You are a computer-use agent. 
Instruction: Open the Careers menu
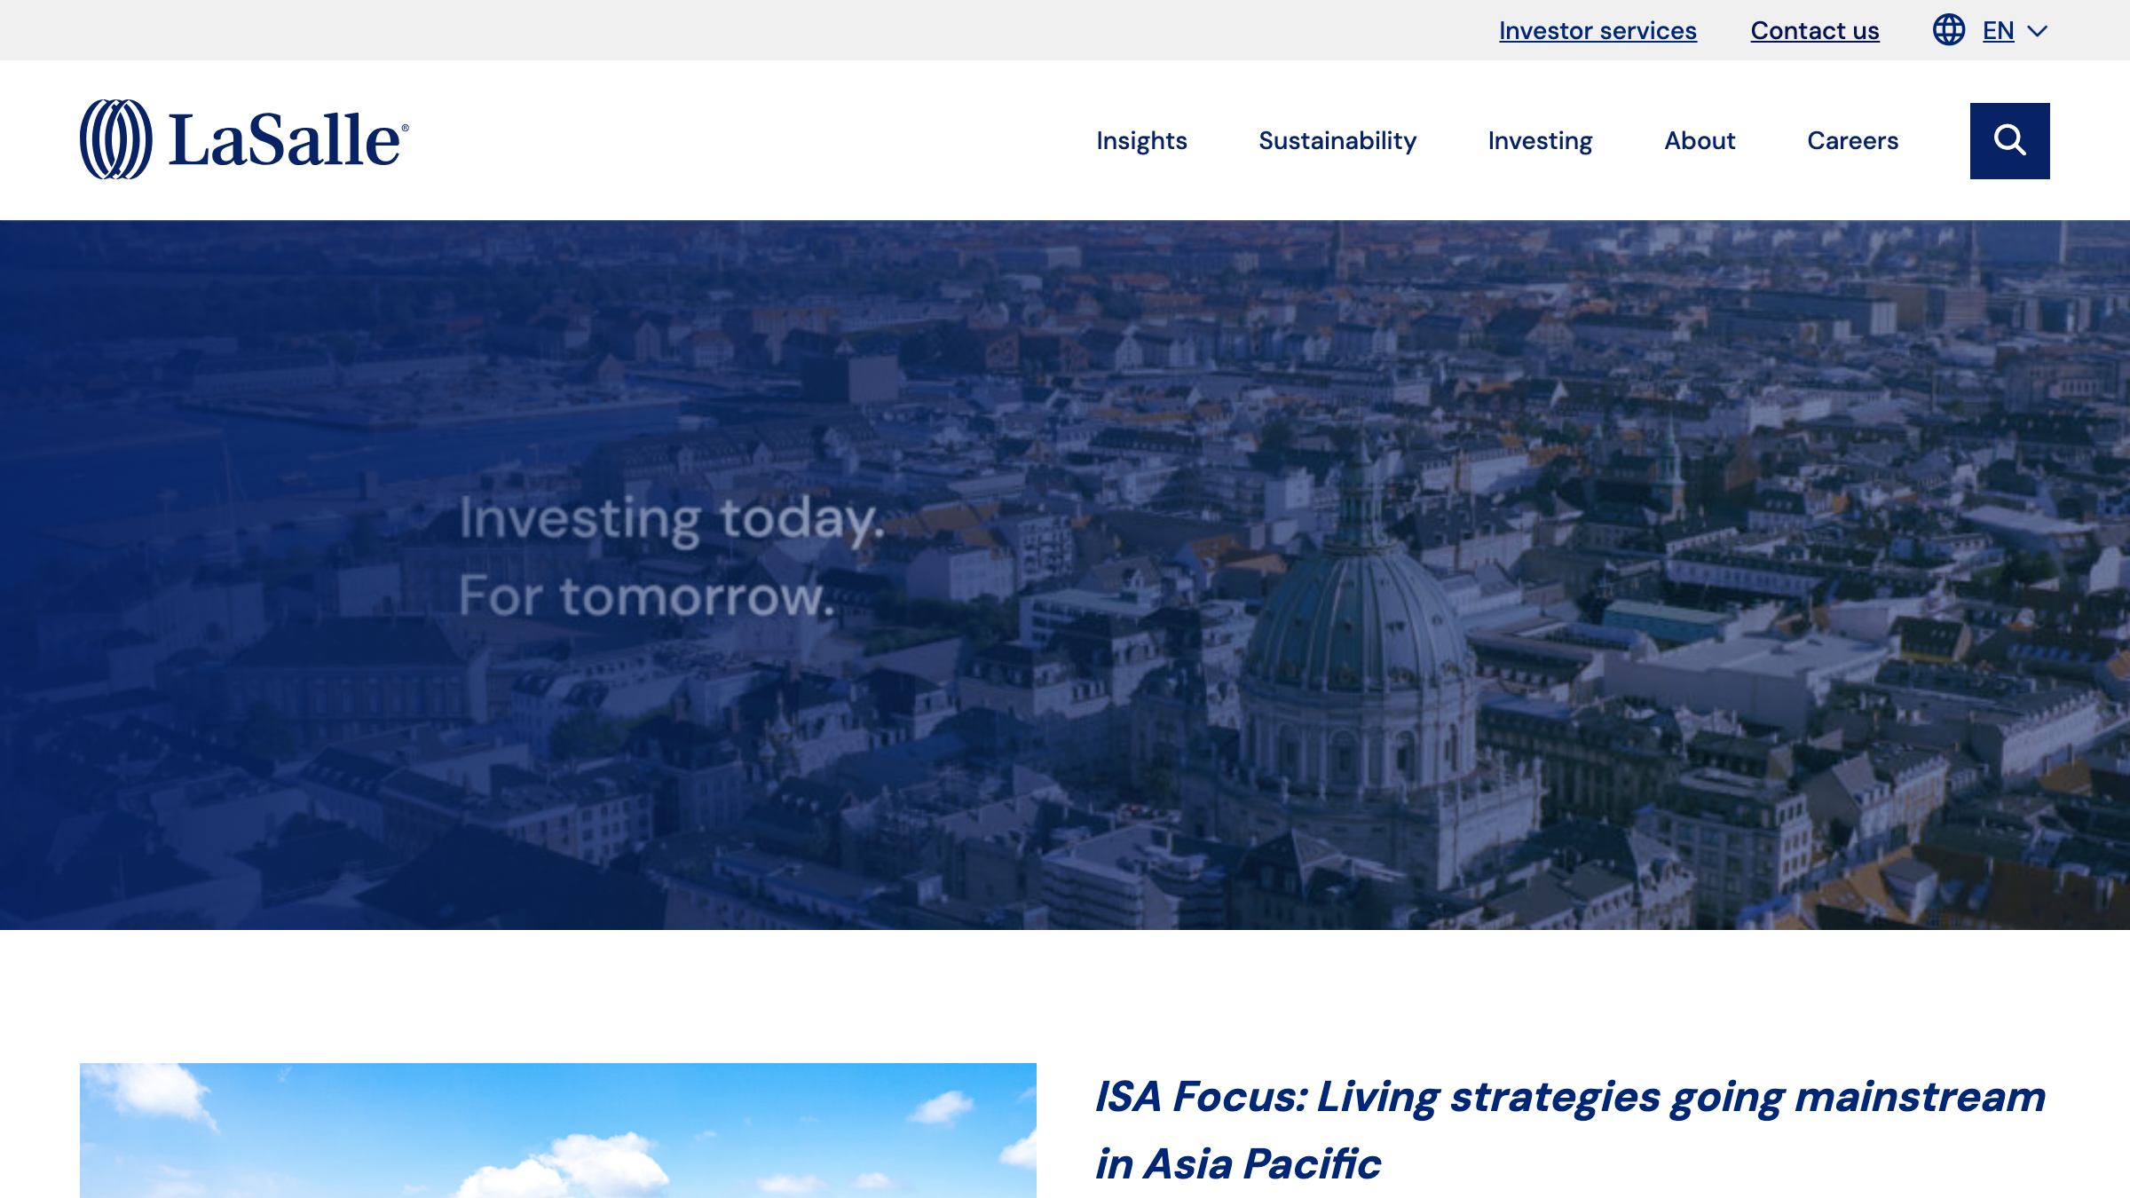click(1852, 140)
